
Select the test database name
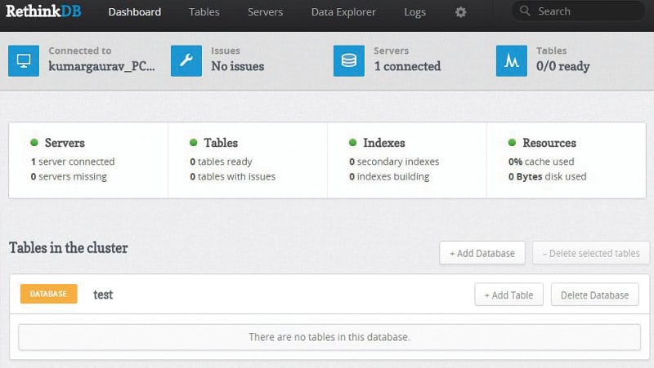pyautogui.click(x=103, y=295)
